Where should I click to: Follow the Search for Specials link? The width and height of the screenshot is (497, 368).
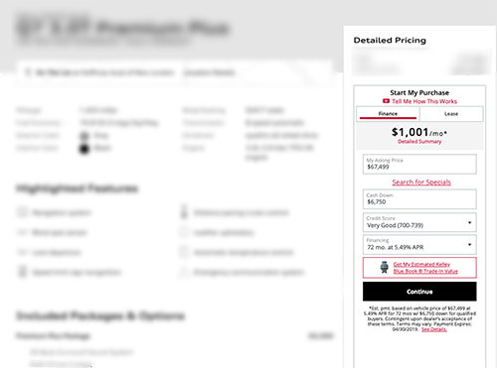[421, 183]
